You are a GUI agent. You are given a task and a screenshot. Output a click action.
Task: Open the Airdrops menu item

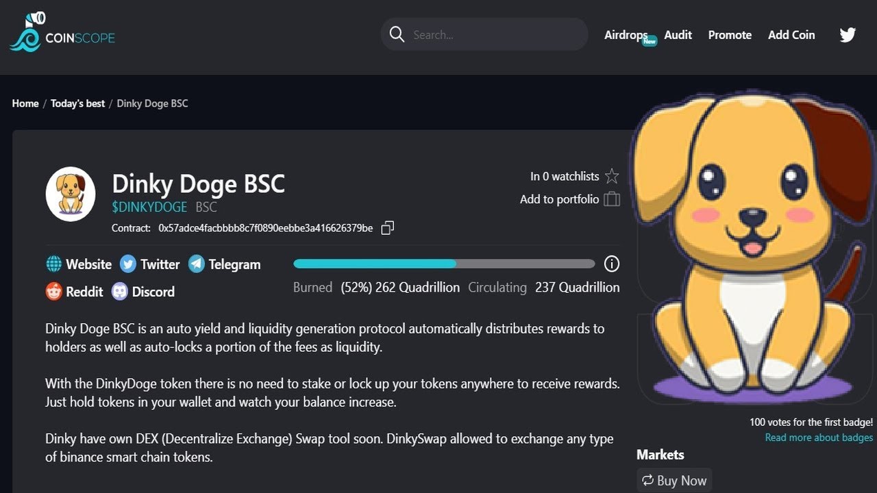tap(626, 34)
